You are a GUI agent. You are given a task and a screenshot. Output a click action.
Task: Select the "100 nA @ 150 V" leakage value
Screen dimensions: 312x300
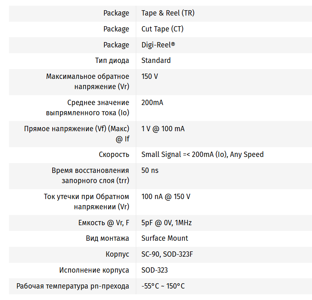pyautogui.click(x=166, y=197)
